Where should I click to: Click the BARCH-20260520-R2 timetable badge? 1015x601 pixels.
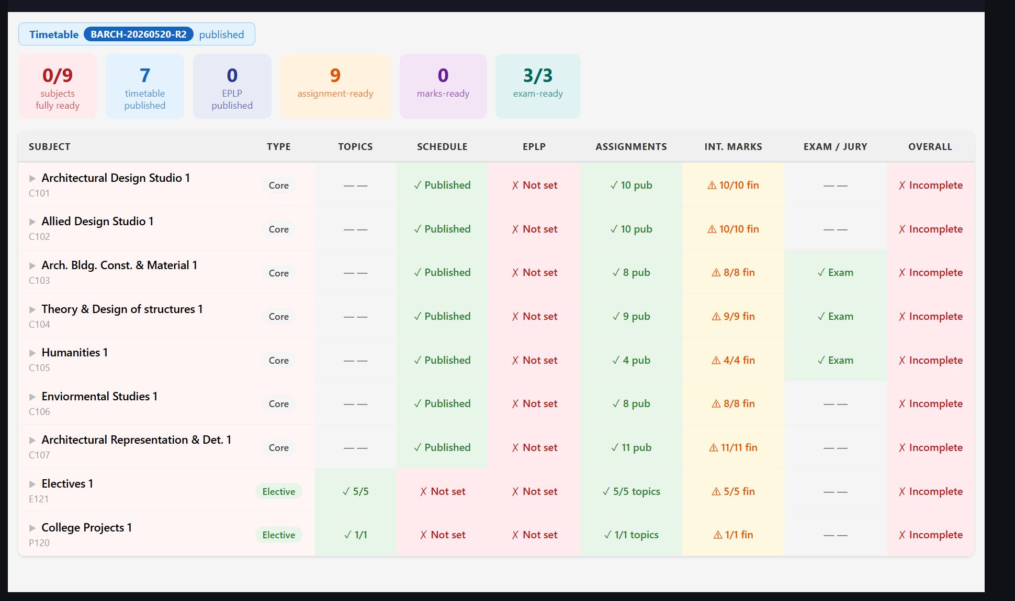click(139, 34)
